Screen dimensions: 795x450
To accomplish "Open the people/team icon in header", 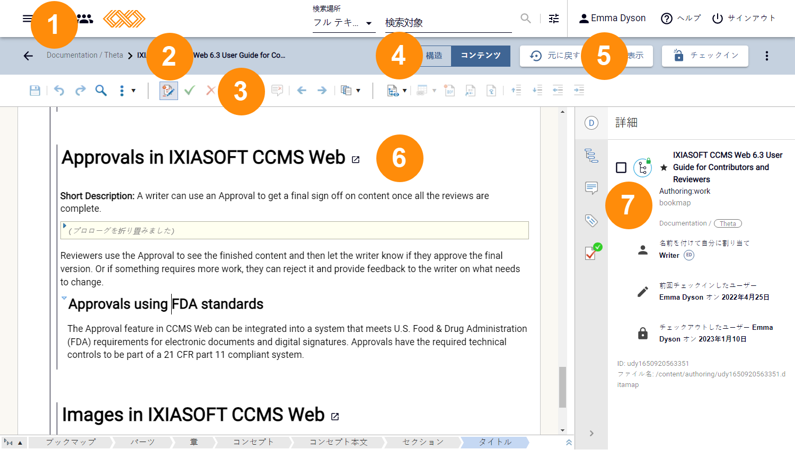I will pos(85,19).
